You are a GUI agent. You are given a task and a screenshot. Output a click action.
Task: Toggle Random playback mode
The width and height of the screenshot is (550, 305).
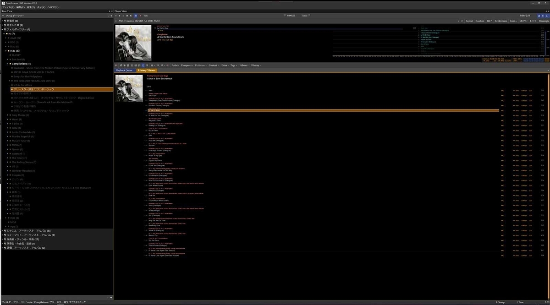[480, 21]
